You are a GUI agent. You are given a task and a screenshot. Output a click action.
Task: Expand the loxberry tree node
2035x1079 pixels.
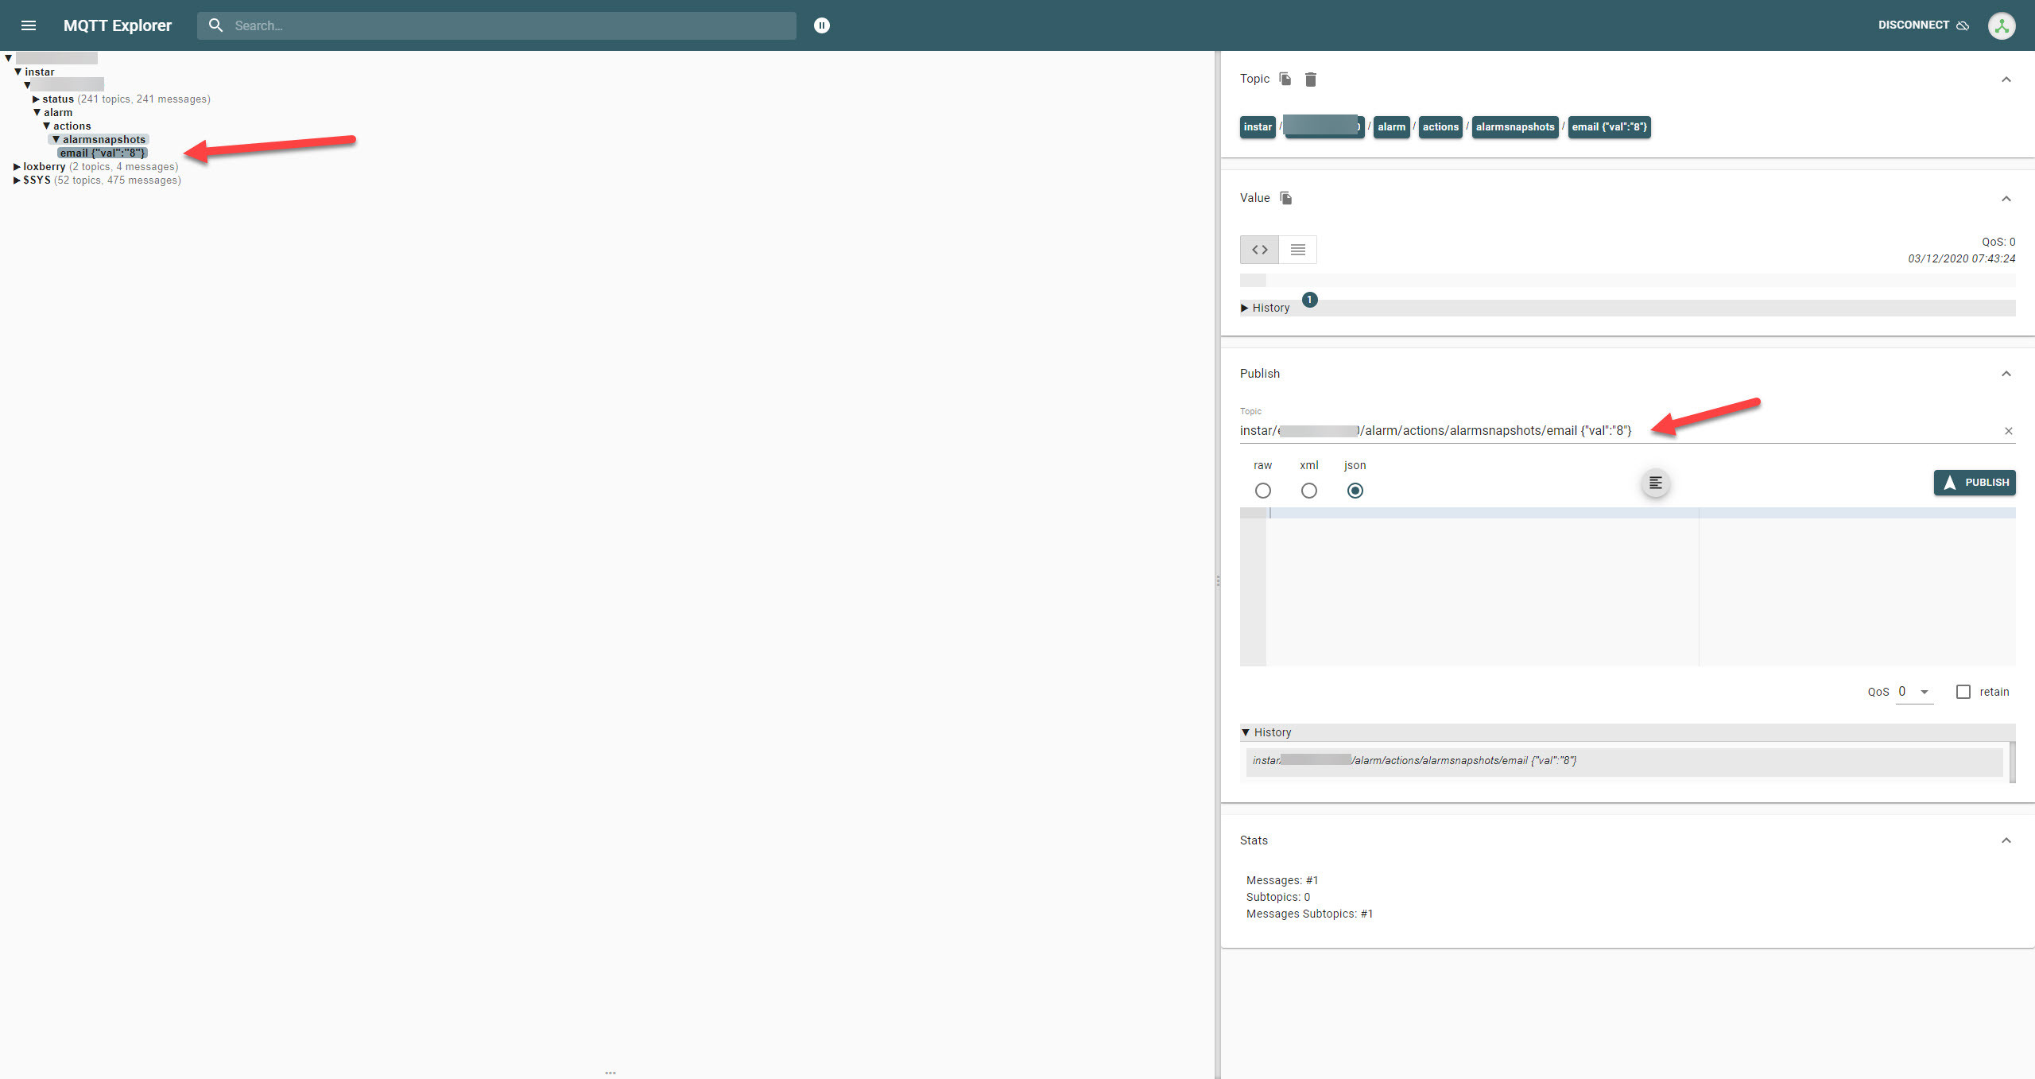[x=17, y=167]
